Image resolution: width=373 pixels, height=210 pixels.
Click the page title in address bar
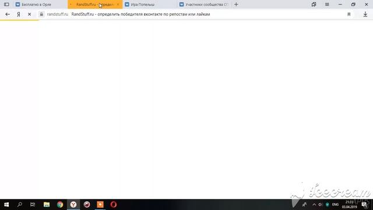140,14
